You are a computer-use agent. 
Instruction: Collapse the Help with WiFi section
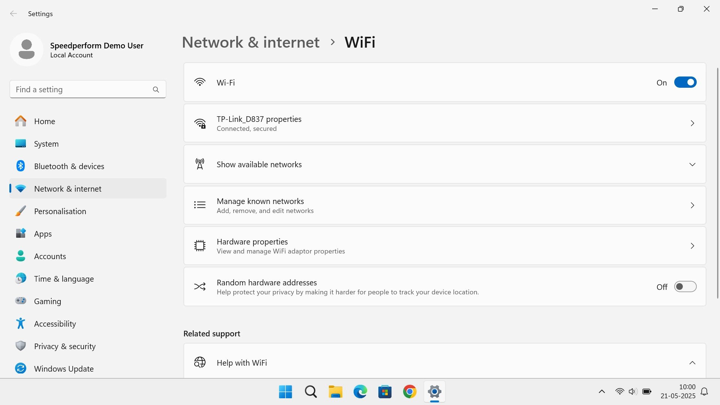click(692, 363)
